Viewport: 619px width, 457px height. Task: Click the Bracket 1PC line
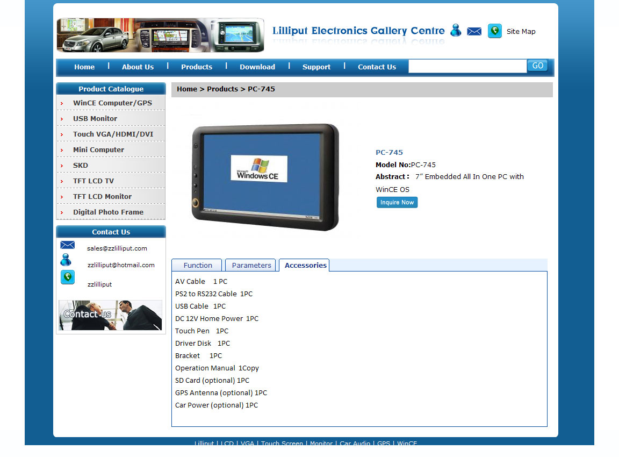pos(199,356)
